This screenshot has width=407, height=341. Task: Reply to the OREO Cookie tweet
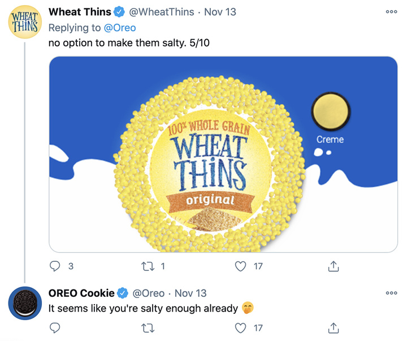pyautogui.click(x=55, y=327)
